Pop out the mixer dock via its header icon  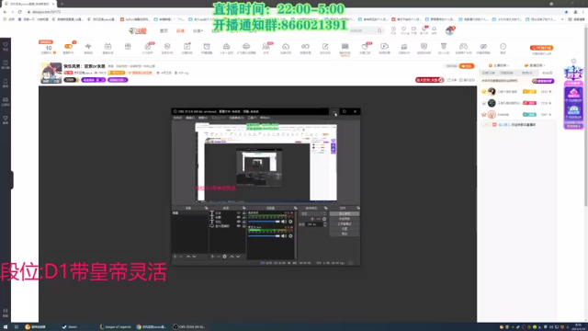(x=295, y=208)
